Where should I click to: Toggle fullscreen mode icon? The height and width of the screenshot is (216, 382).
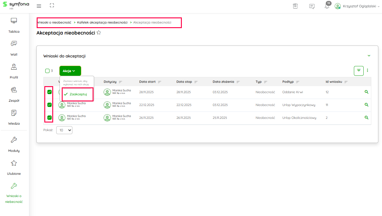[52, 6]
